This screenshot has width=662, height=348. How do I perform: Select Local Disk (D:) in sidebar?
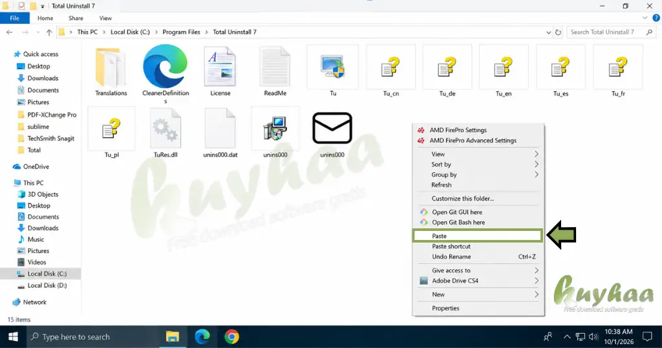(47, 285)
